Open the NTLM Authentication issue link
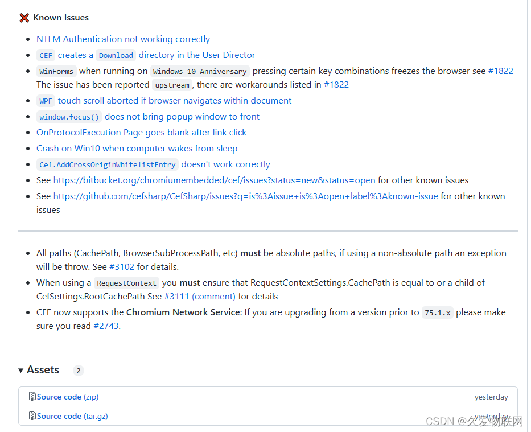The image size is (531, 432). pos(123,39)
